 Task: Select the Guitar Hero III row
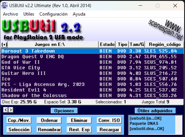click(x=93, y=73)
